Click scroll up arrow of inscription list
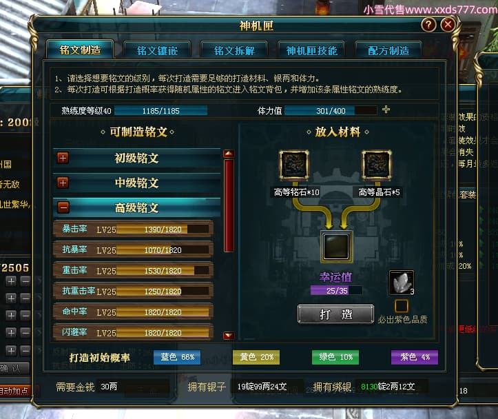 click(229, 154)
